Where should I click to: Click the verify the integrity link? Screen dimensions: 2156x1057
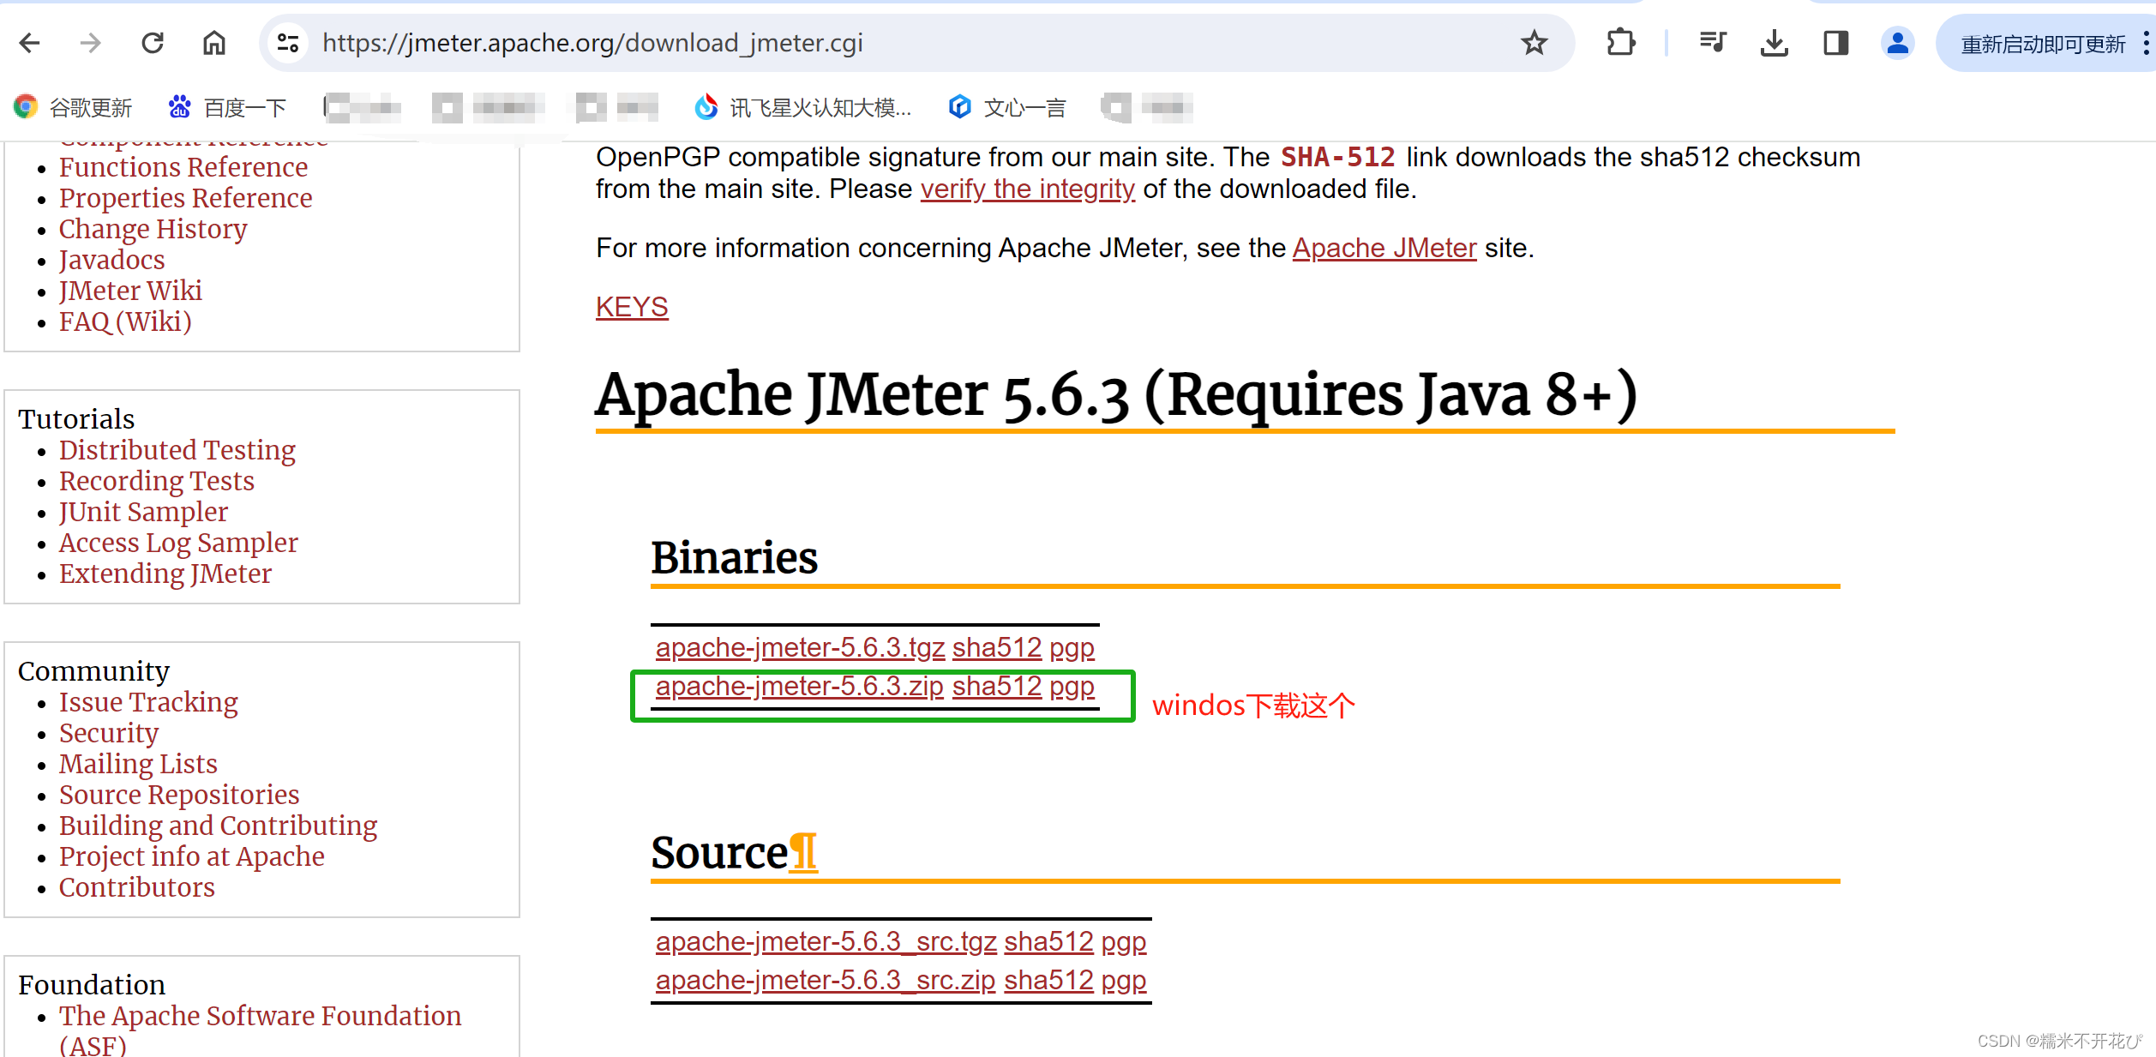point(1027,189)
